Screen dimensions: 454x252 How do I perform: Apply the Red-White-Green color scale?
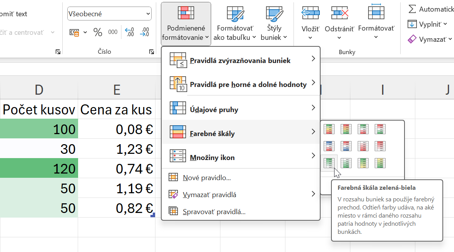[380, 129]
